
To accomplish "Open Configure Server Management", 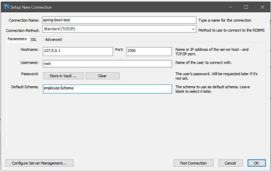I will [x=39, y=163].
